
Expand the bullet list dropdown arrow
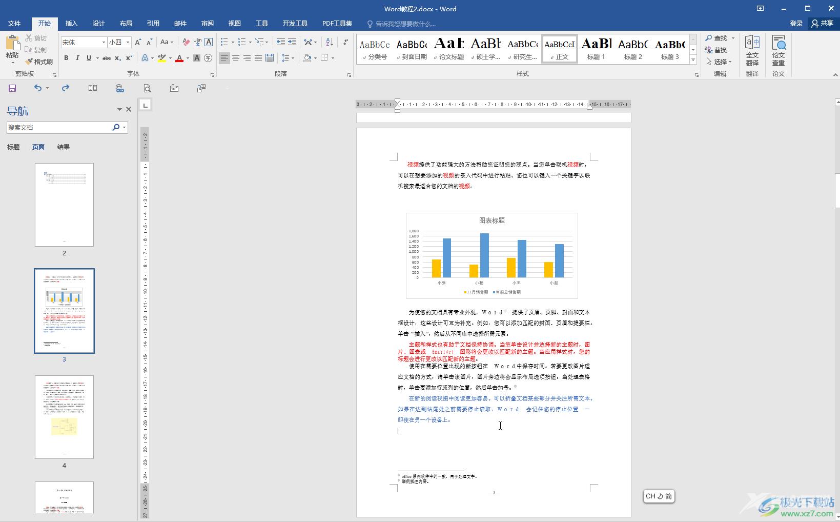[233, 42]
